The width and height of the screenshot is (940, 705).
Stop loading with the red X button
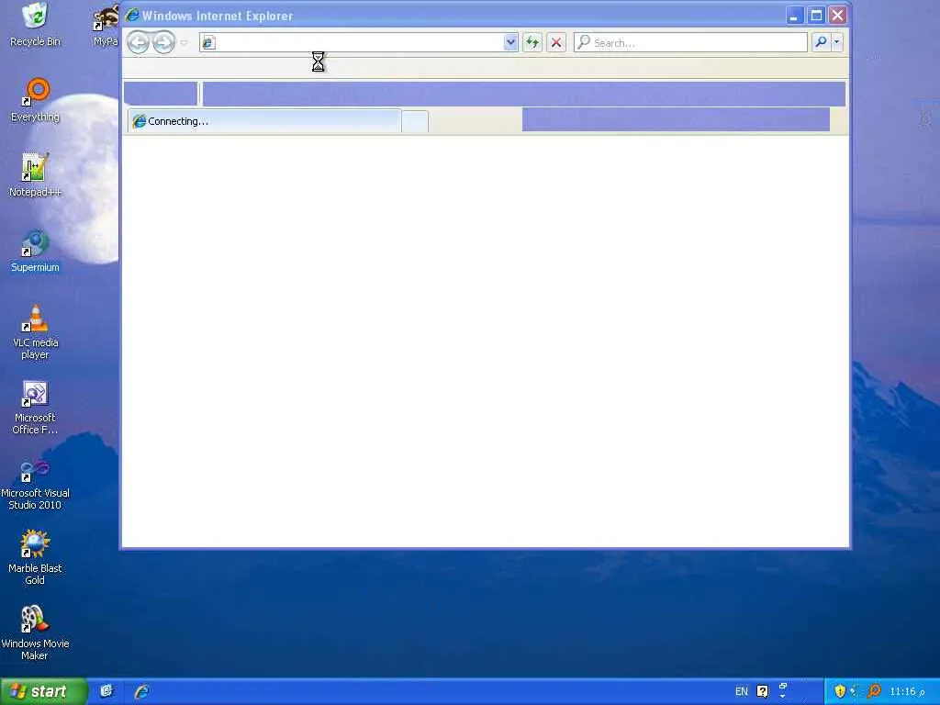point(556,42)
